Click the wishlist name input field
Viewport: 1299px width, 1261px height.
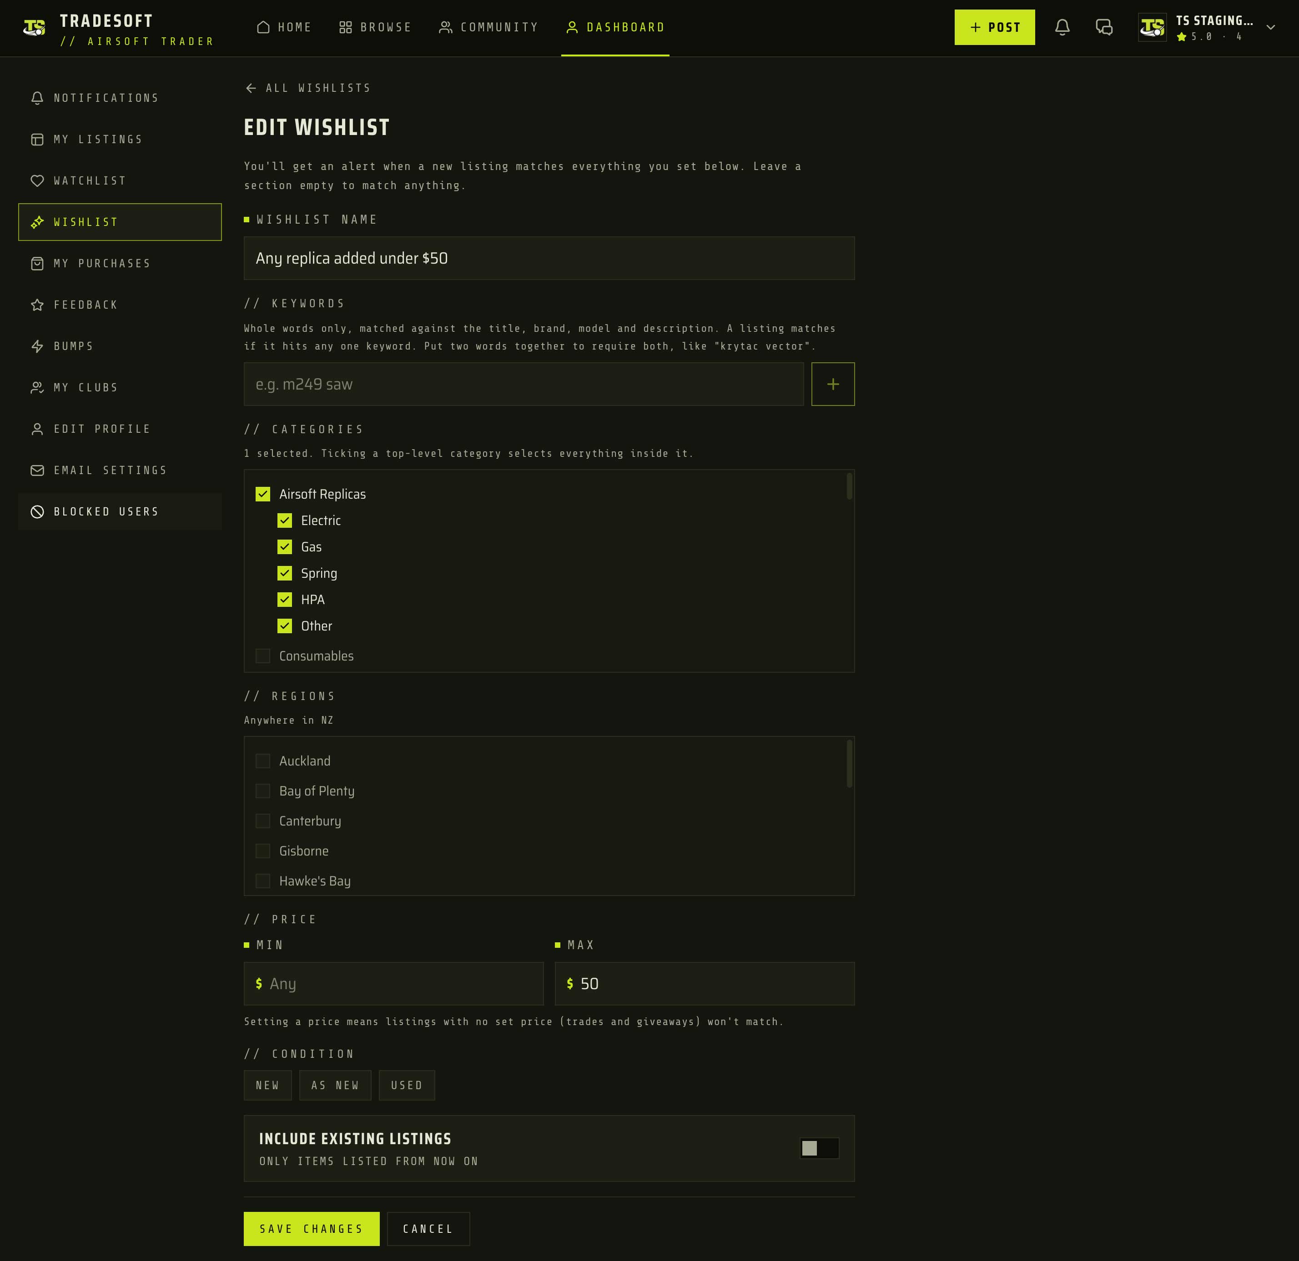pyautogui.click(x=549, y=258)
